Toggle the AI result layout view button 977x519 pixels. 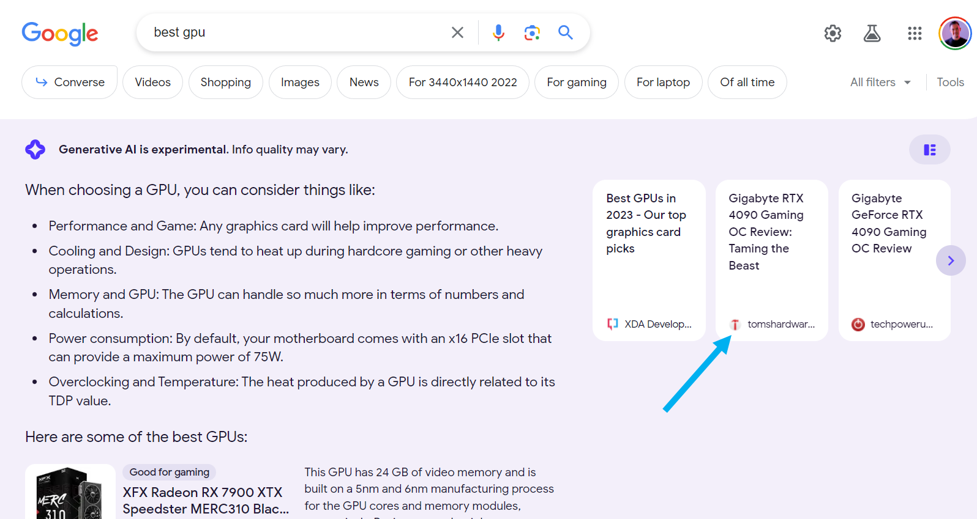[x=929, y=150]
